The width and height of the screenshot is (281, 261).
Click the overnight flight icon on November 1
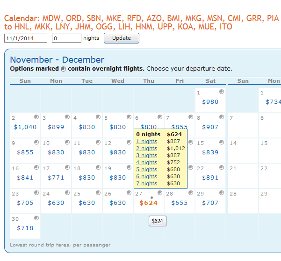(x=222, y=92)
